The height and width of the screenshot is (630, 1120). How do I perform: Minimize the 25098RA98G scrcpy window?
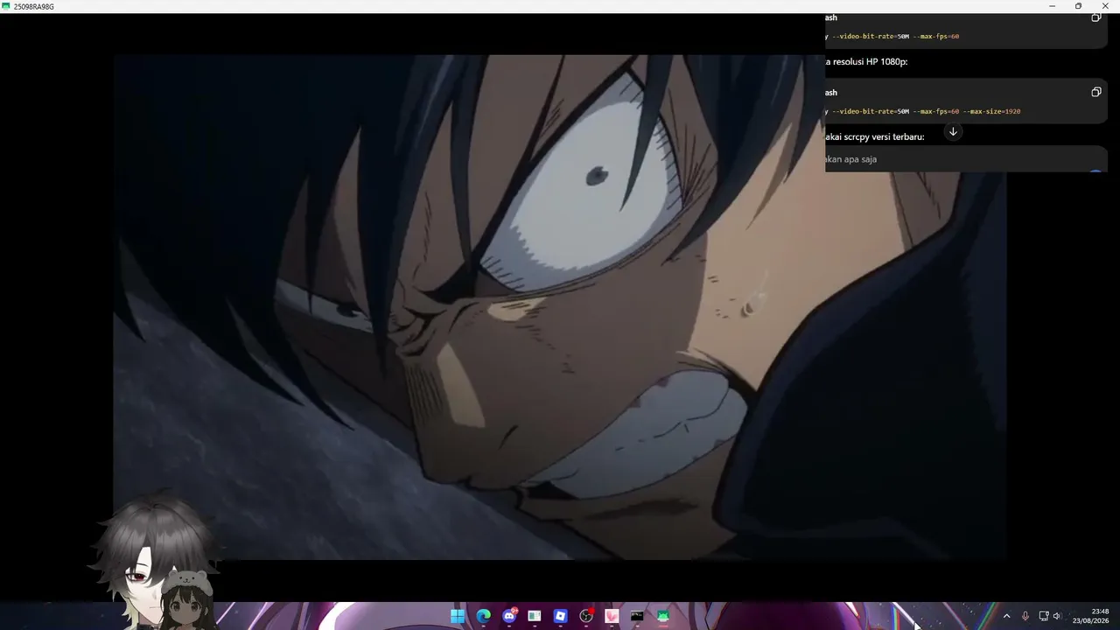tap(1053, 6)
